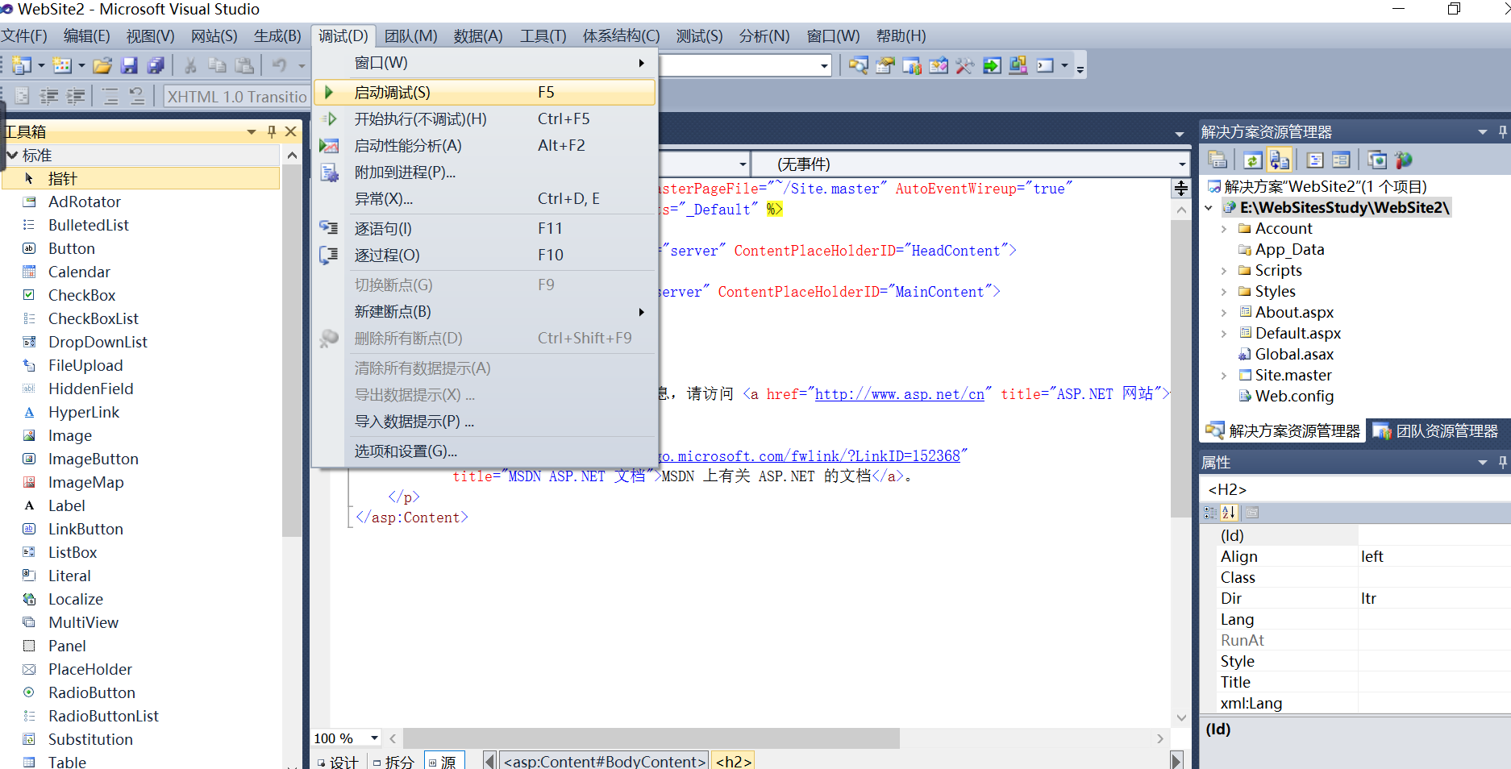1511x769 pixels.
Task: Open the View Designer icon in Solution Explorer
Action: 1341,159
